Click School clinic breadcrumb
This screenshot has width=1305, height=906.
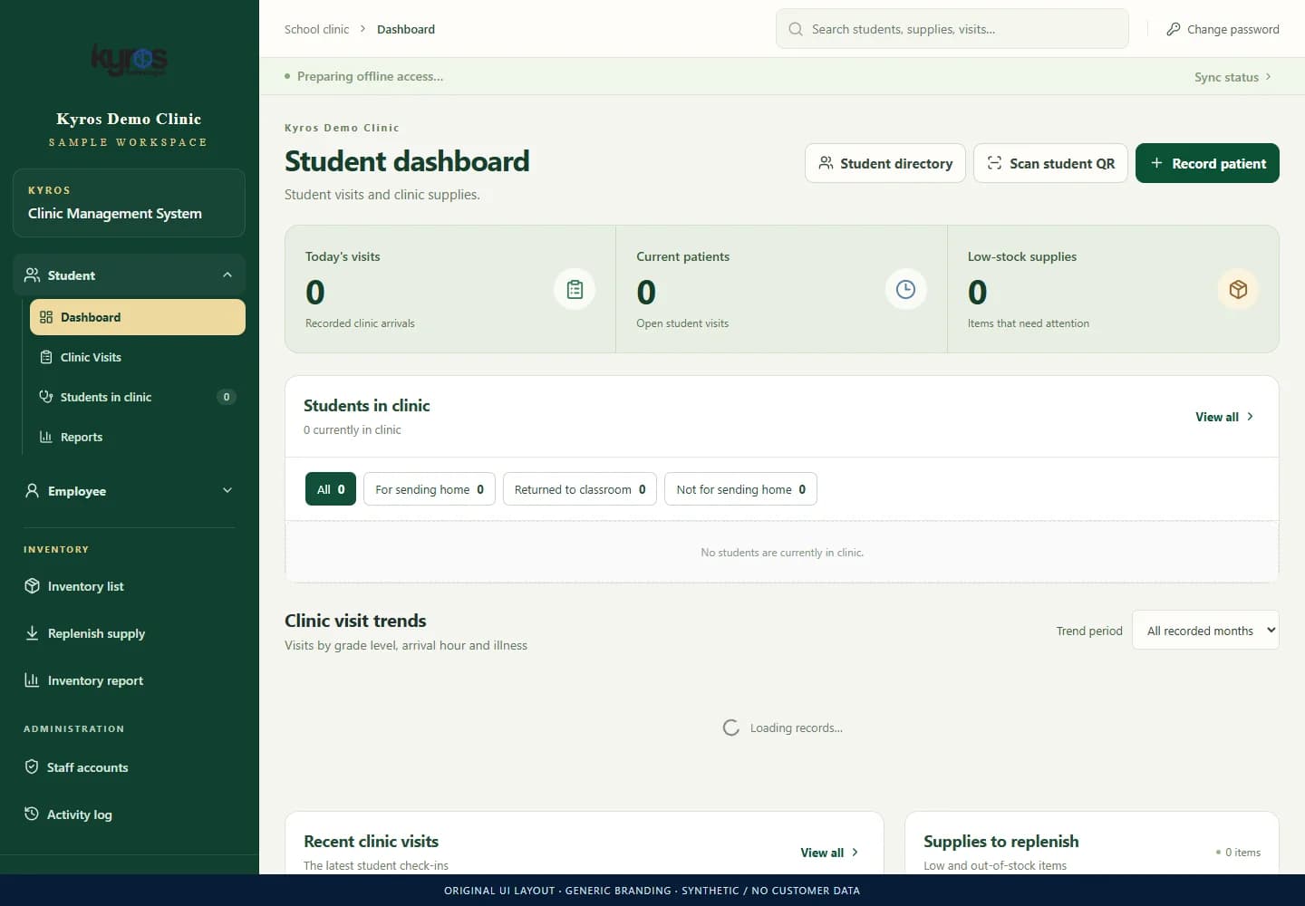316,29
